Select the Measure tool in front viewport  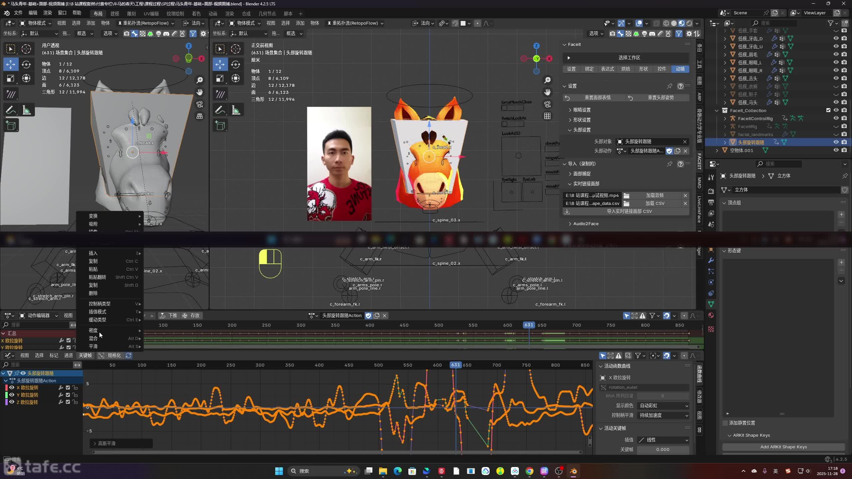[x=236, y=110]
